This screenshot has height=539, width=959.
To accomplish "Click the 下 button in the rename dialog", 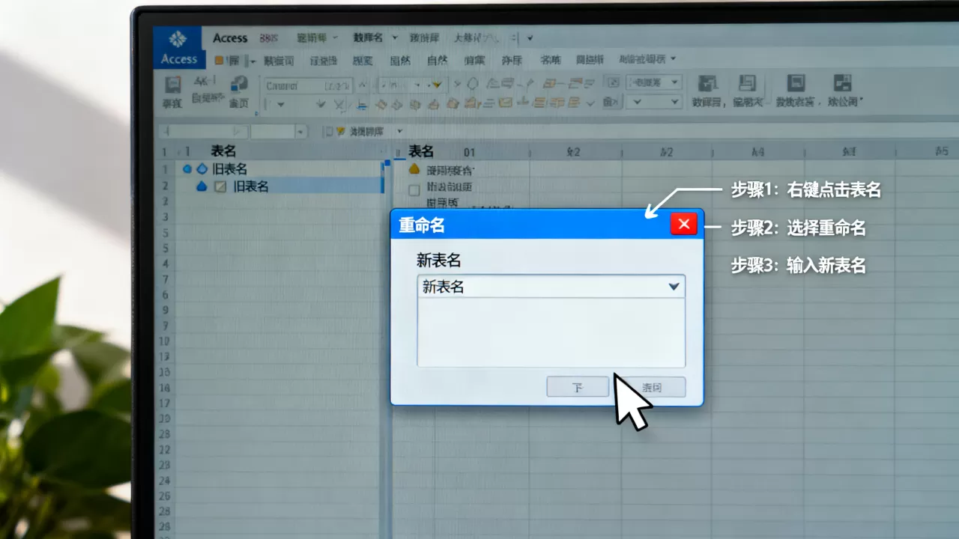I will pos(578,387).
